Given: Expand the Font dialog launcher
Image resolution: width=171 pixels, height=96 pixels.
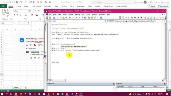Looking at the screenshot, I should pyautogui.click(x=40, y=19).
